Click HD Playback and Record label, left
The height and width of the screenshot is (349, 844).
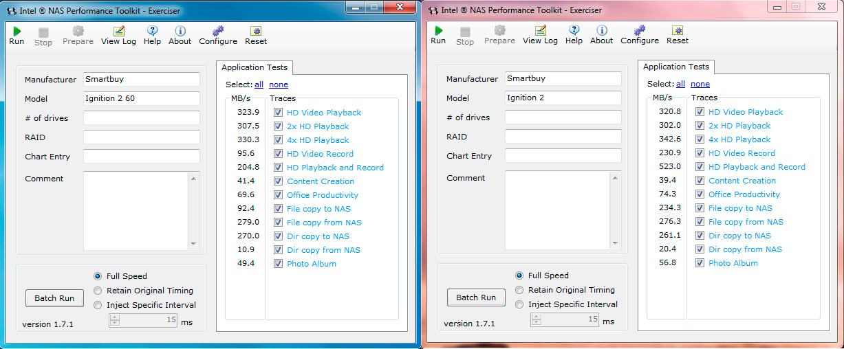point(335,168)
